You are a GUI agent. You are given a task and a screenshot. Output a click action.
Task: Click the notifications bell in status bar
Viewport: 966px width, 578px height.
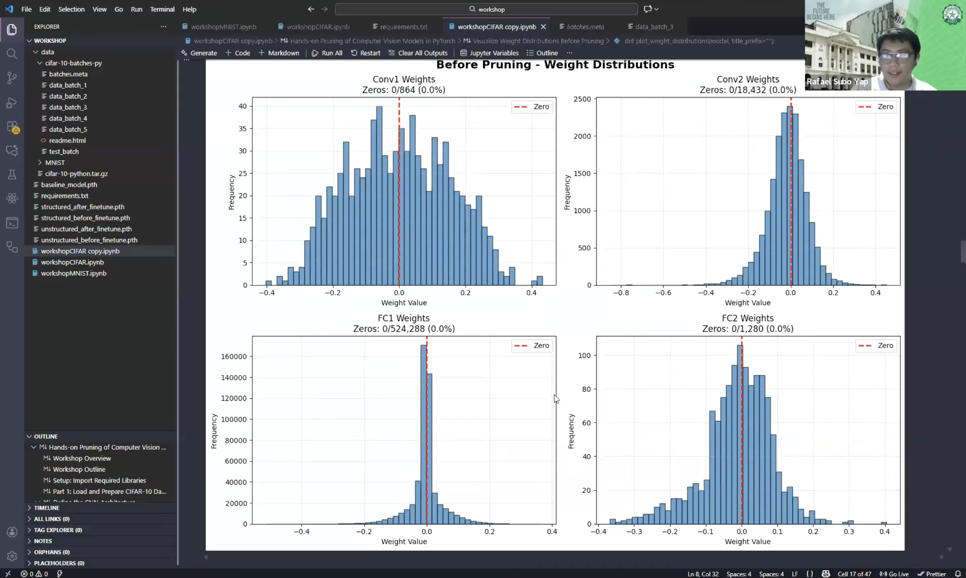[x=958, y=574]
